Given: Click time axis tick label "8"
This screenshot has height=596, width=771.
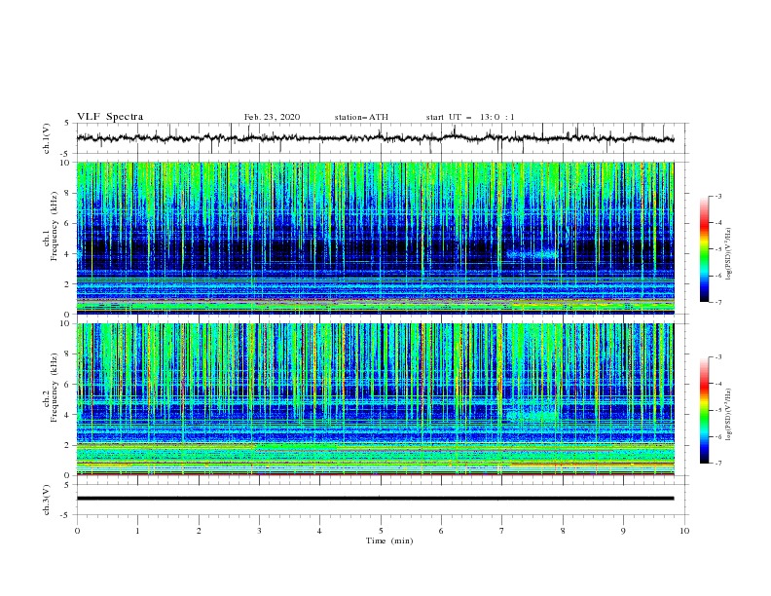Looking at the screenshot, I should tap(563, 531).
